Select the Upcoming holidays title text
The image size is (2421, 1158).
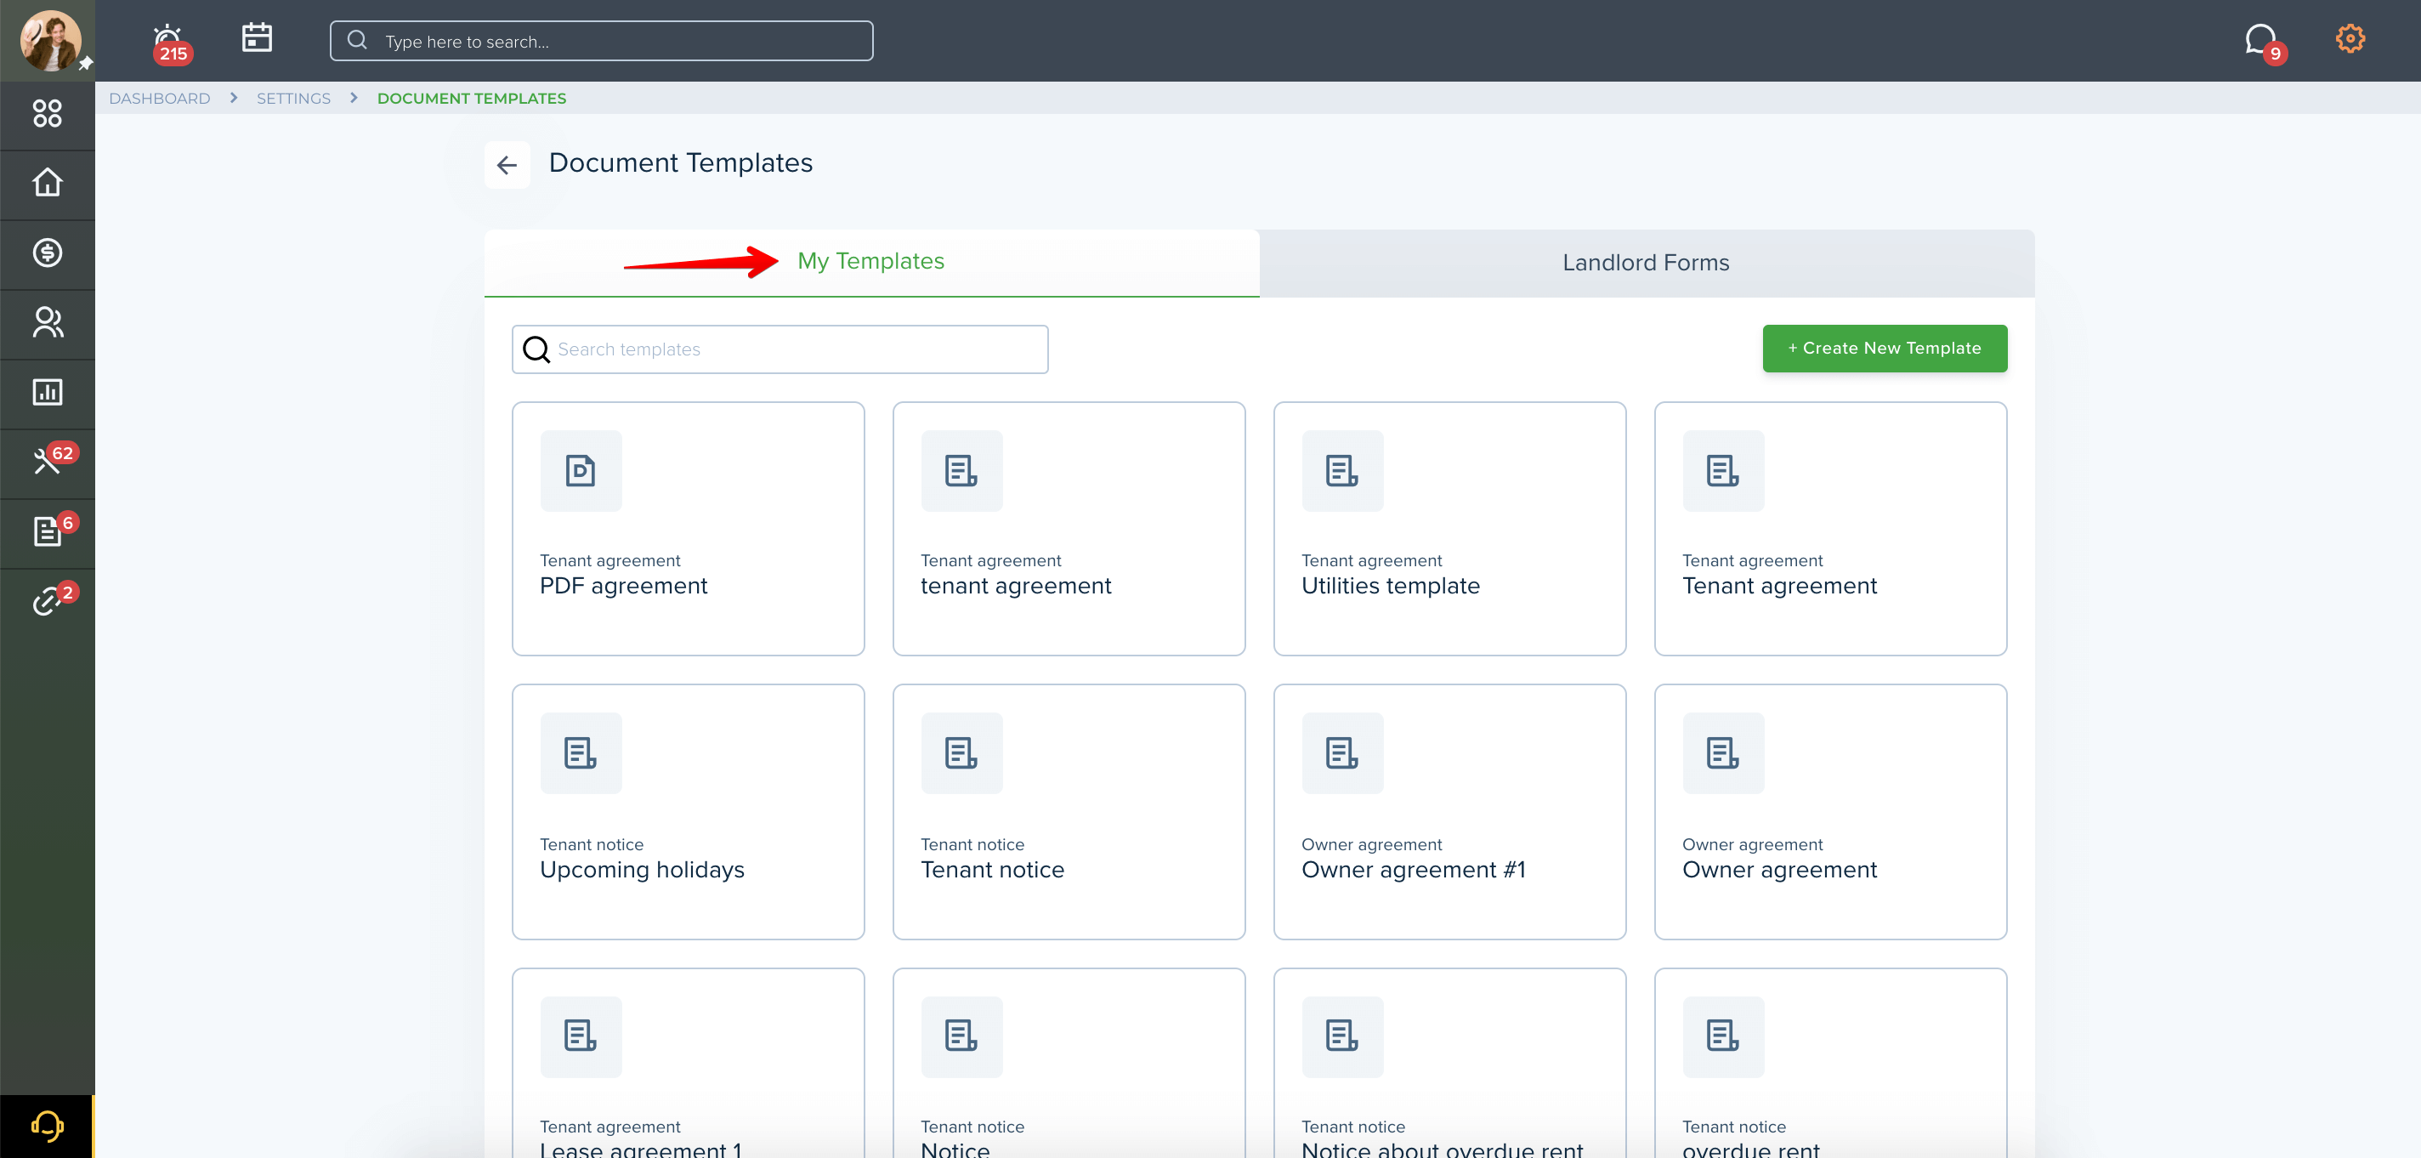[642, 871]
